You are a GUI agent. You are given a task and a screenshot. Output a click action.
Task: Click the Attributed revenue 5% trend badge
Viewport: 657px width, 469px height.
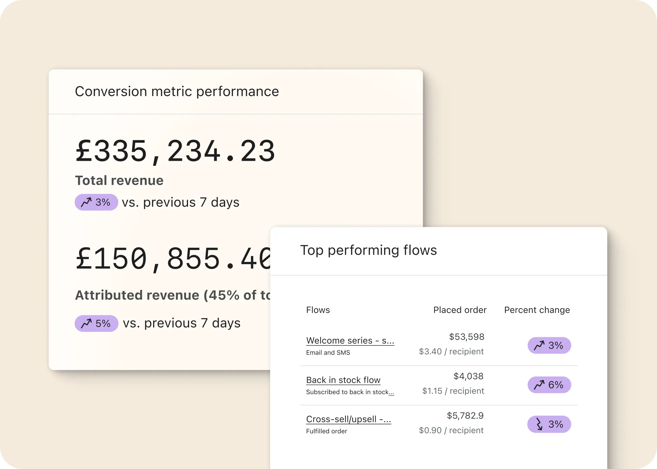(96, 323)
